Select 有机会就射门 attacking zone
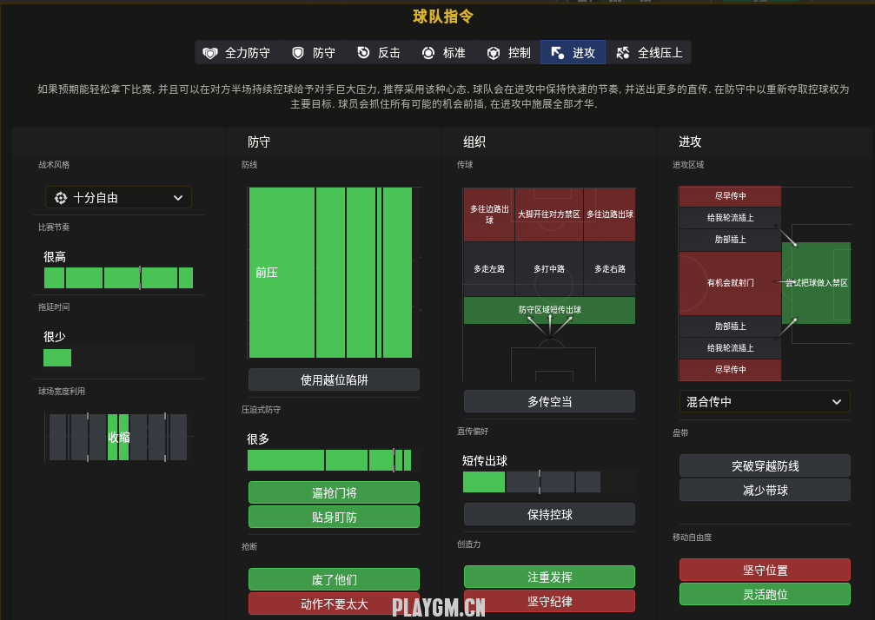875x620 pixels. coord(730,283)
